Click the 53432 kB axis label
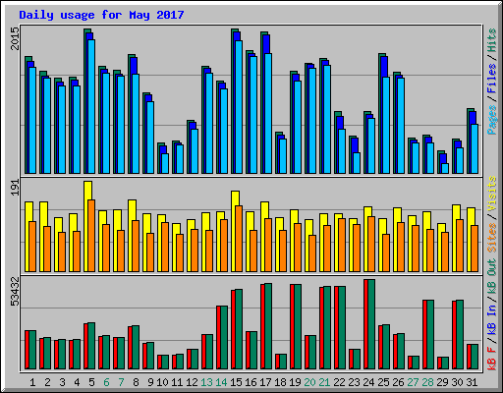The width and height of the screenshot is (503, 393). pyautogui.click(x=15, y=291)
